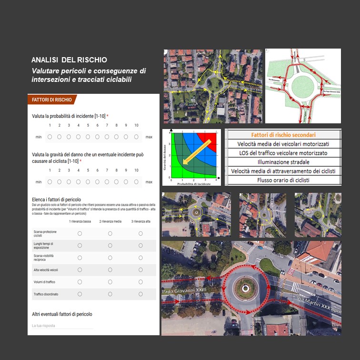Set Scarsa visibilità reciproca to rilevanza alta
This screenshot has width=360, height=360.
[x=140, y=258]
